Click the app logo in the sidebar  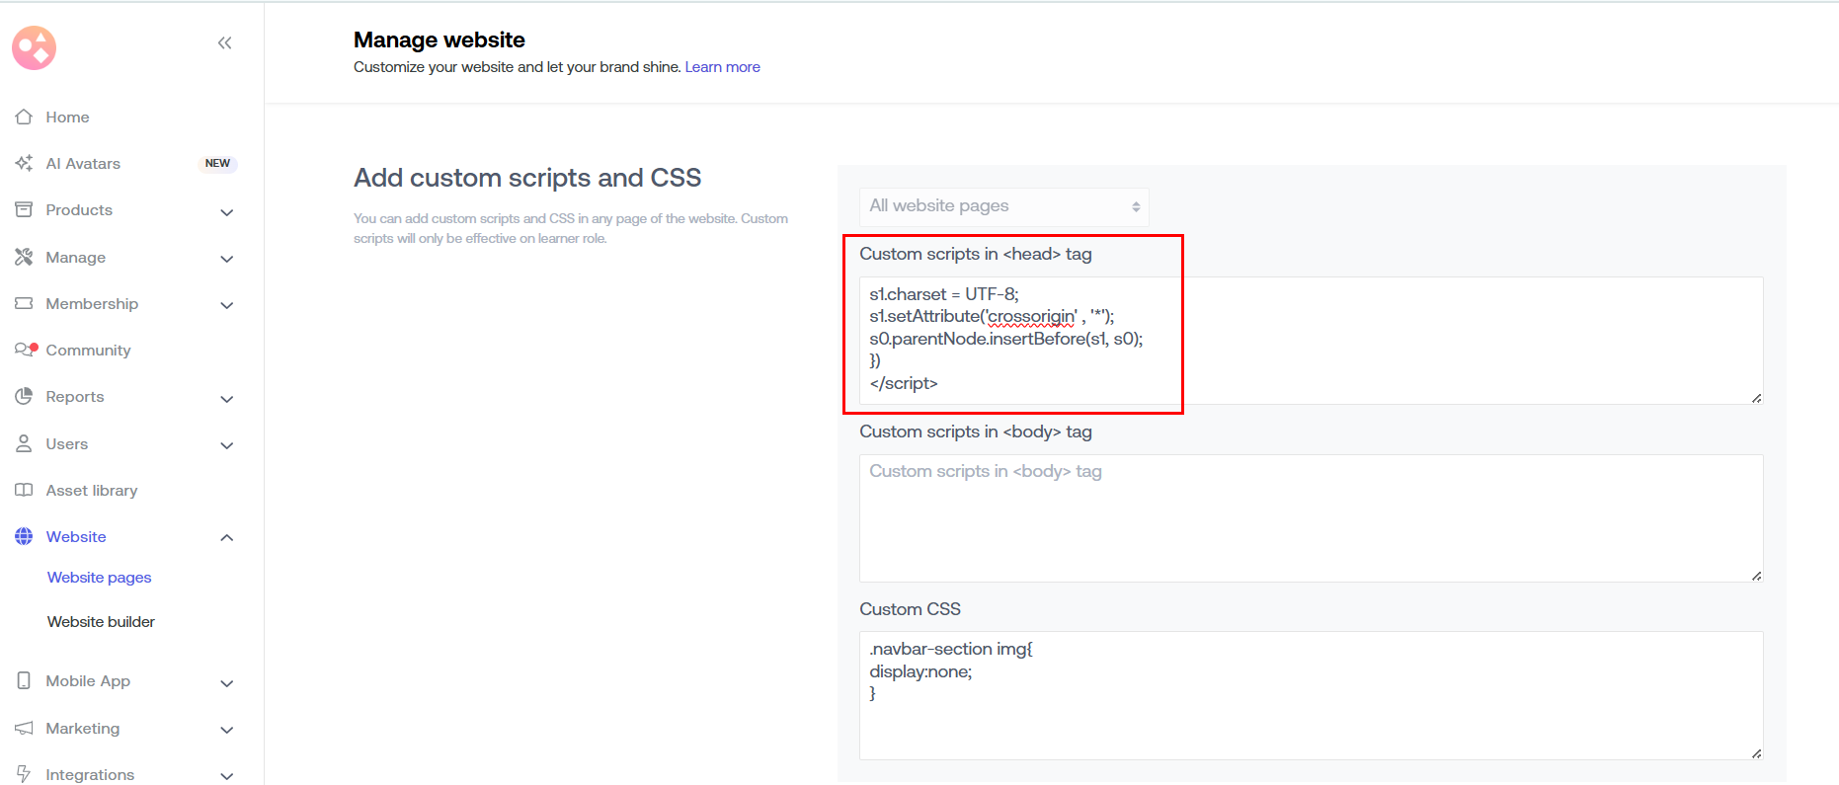point(34,47)
